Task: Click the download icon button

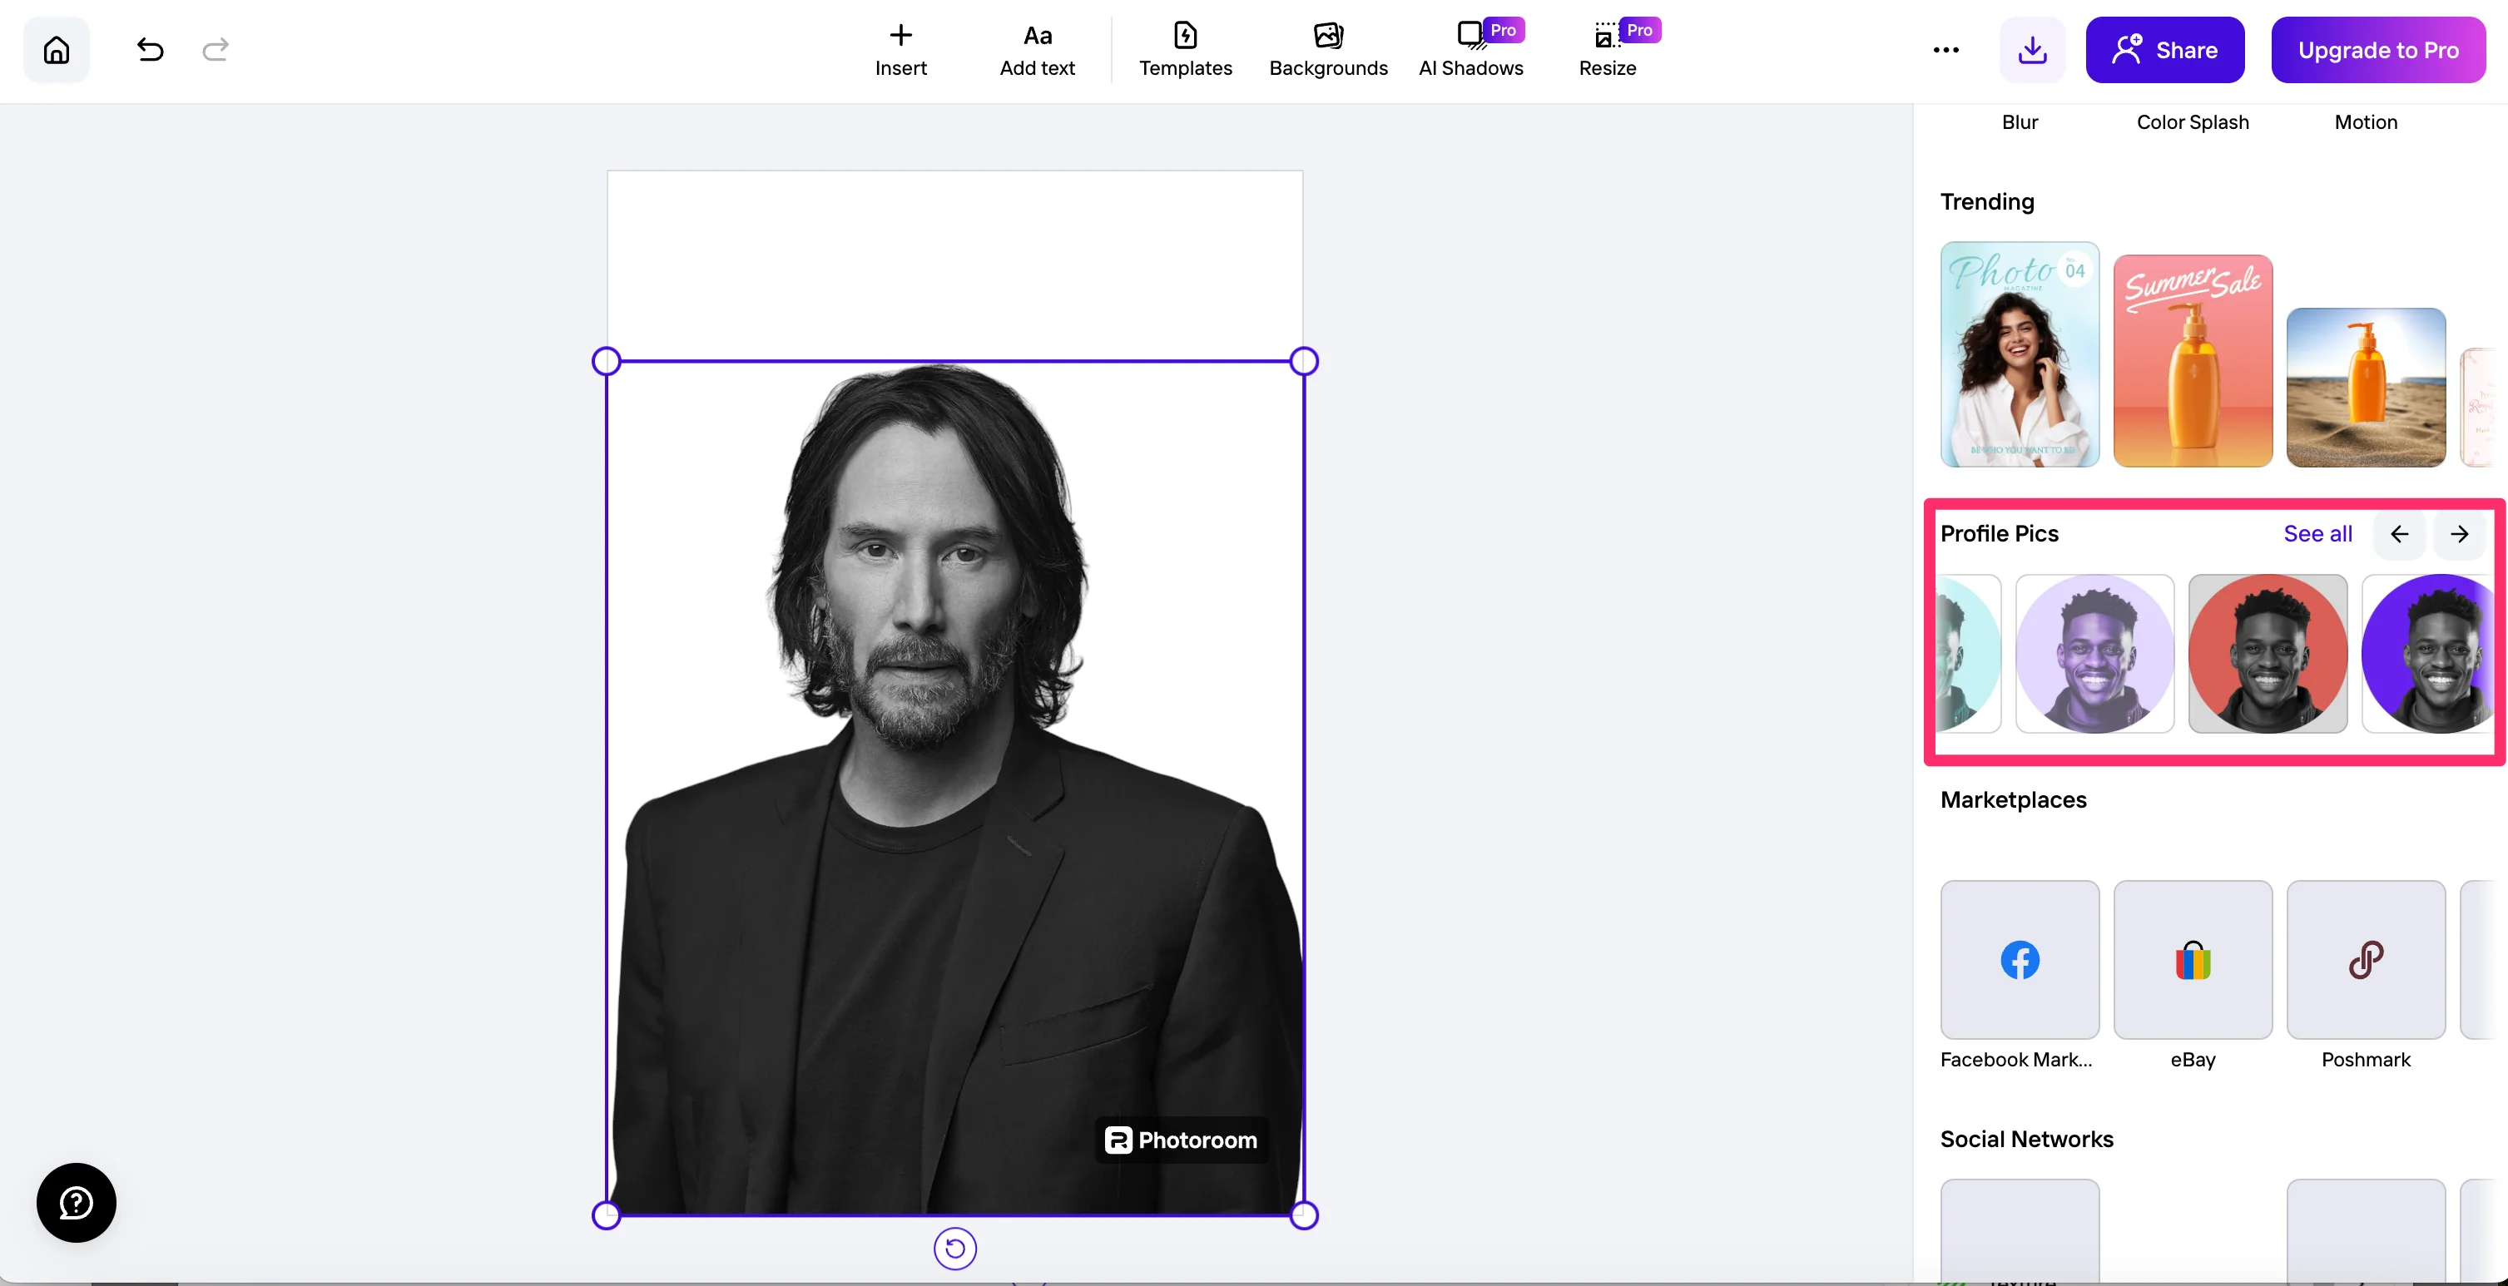Action: click(x=2032, y=50)
